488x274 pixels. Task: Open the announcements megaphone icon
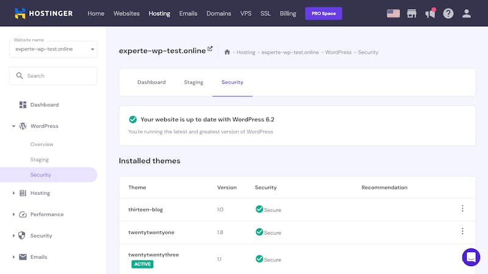(x=431, y=13)
